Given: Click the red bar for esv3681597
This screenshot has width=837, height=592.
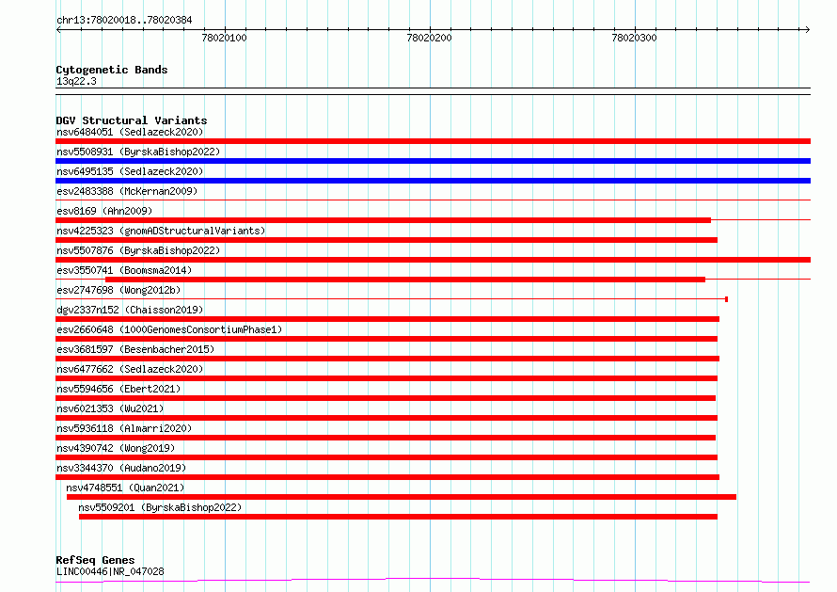Looking at the screenshot, I should (387, 359).
